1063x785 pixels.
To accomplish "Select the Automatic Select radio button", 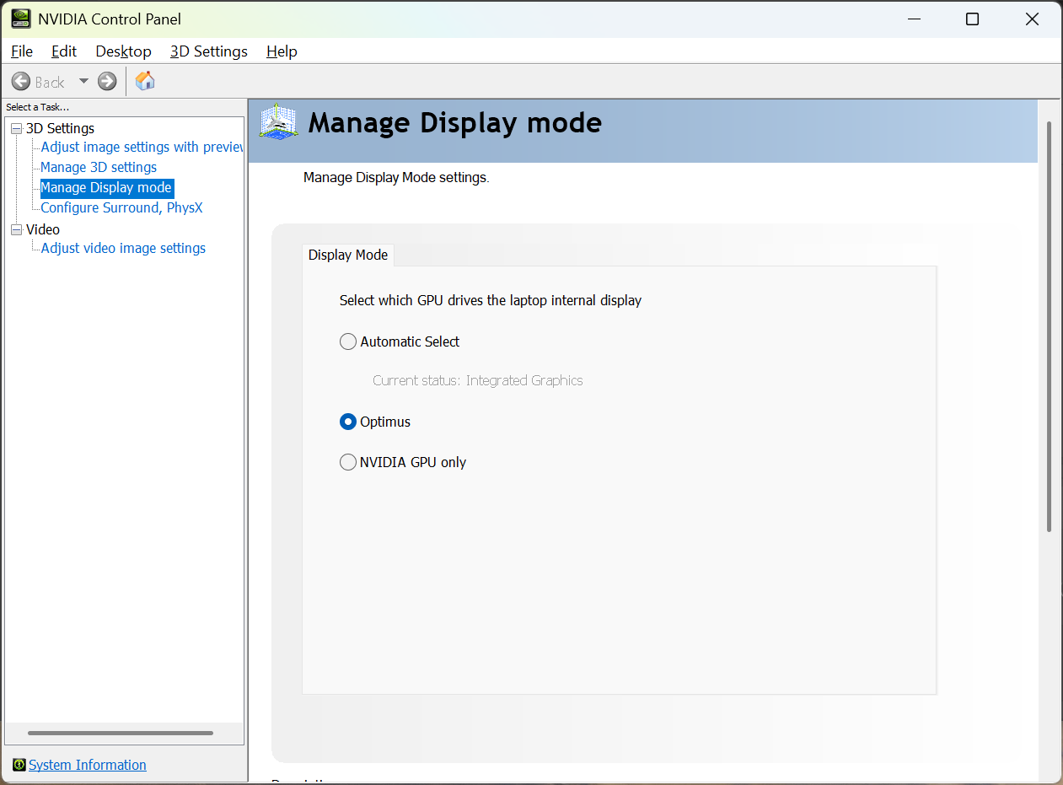I will point(348,341).
